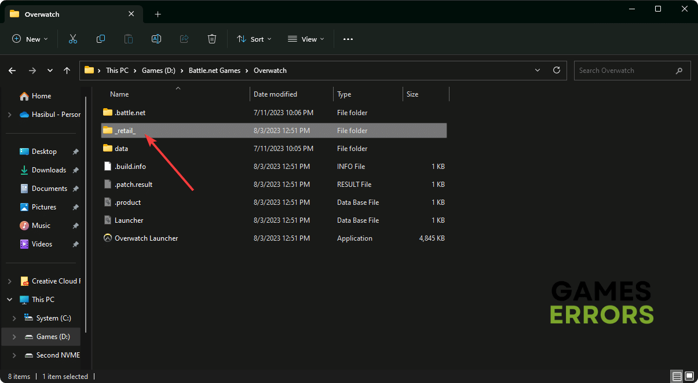Viewport: 698px width, 383px height.
Task: Select the Overwatch Launcher application file
Action: [x=146, y=238]
